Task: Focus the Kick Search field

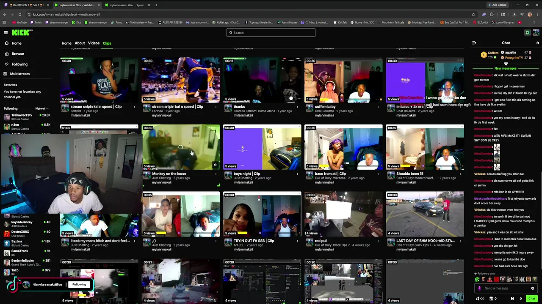Action: 271,33
